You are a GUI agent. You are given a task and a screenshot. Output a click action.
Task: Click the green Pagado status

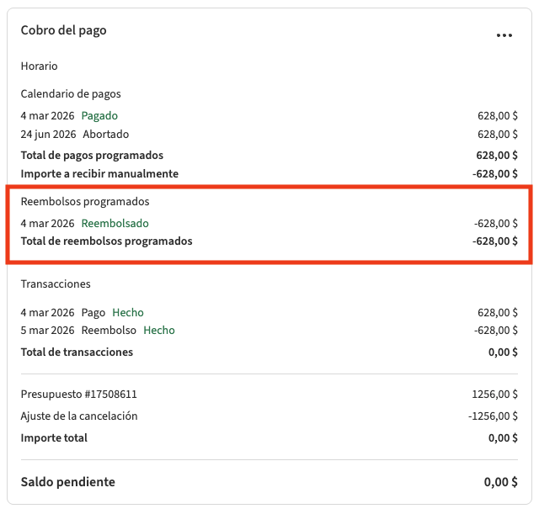coord(99,115)
